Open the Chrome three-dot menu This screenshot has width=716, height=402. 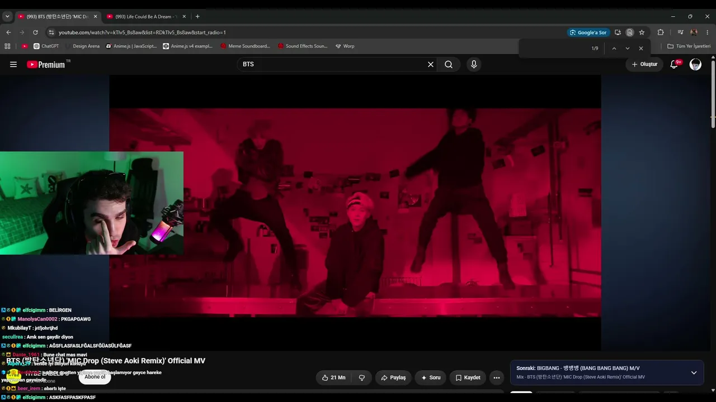pyautogui.click(x=708, y=32)
